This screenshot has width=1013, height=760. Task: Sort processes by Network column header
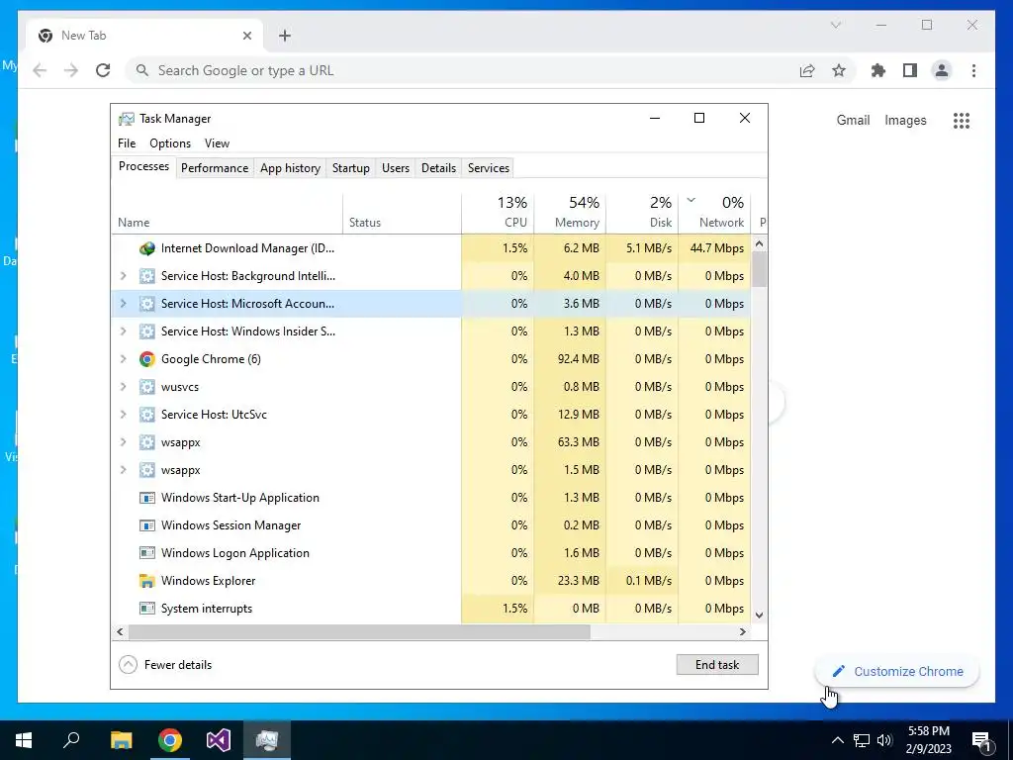[x=715, y=214]
